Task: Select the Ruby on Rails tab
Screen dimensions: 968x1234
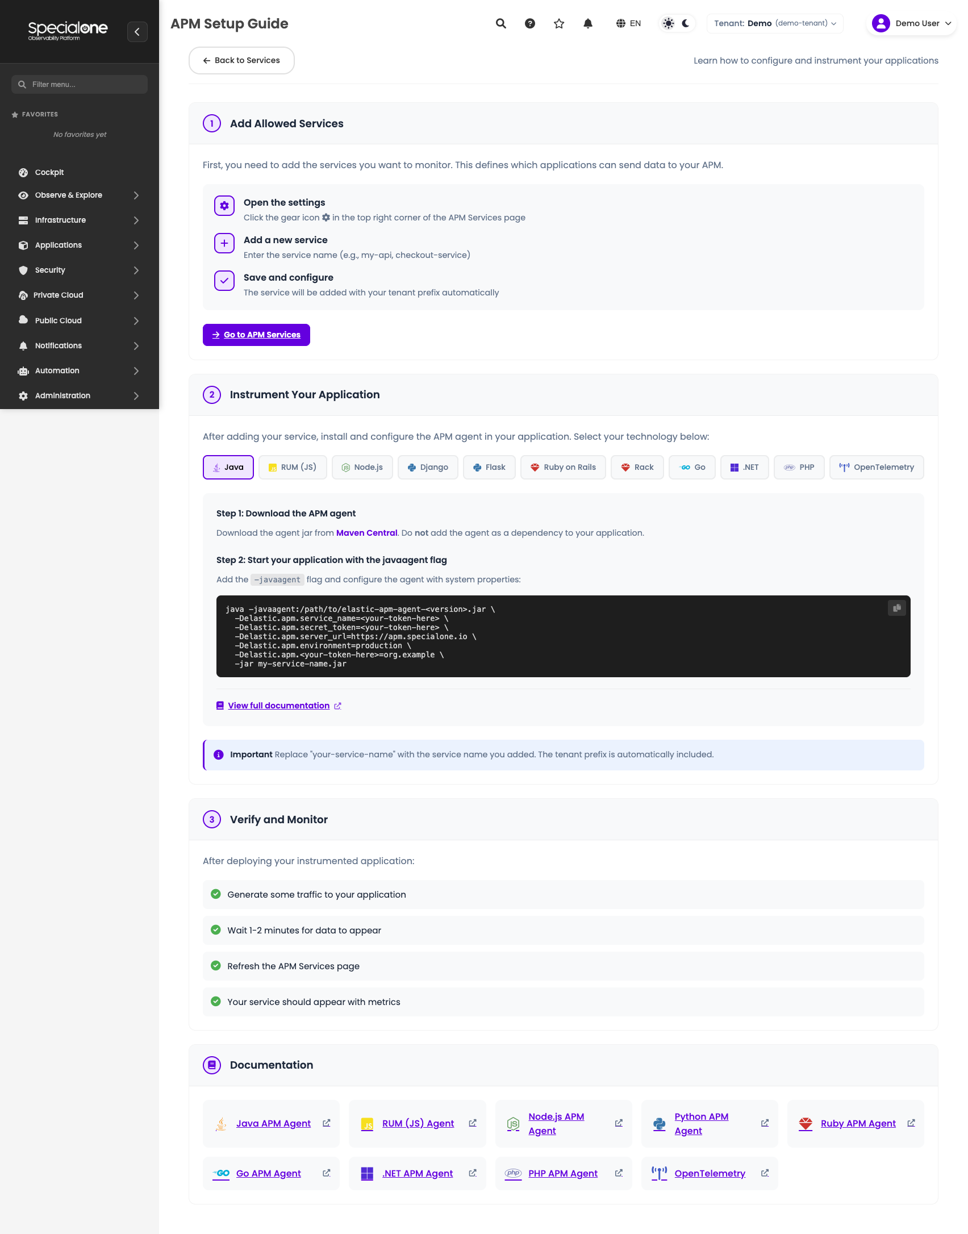Action: click(x=563, y=467)
